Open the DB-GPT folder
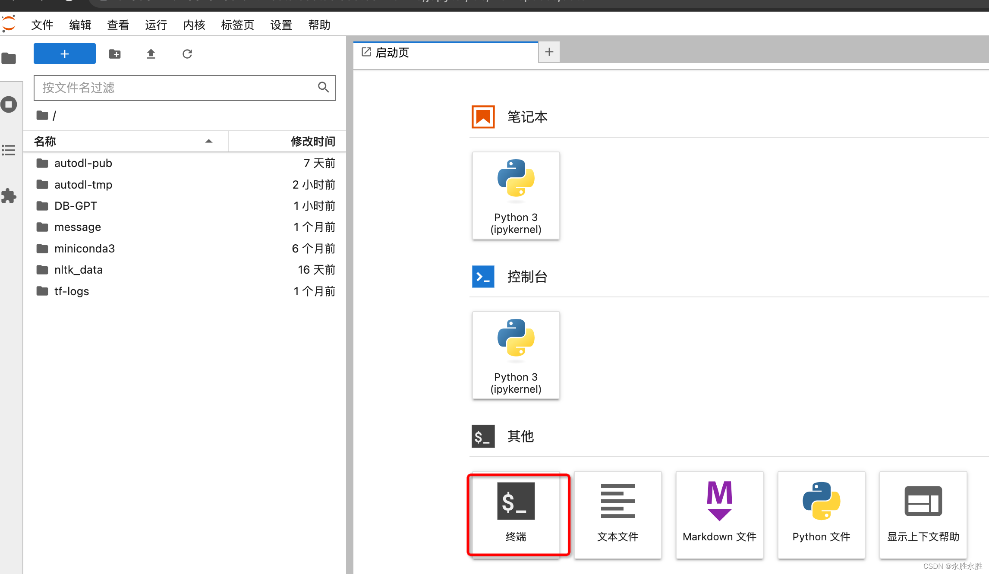Screen dimensions: 989x574 coord(76,206)
